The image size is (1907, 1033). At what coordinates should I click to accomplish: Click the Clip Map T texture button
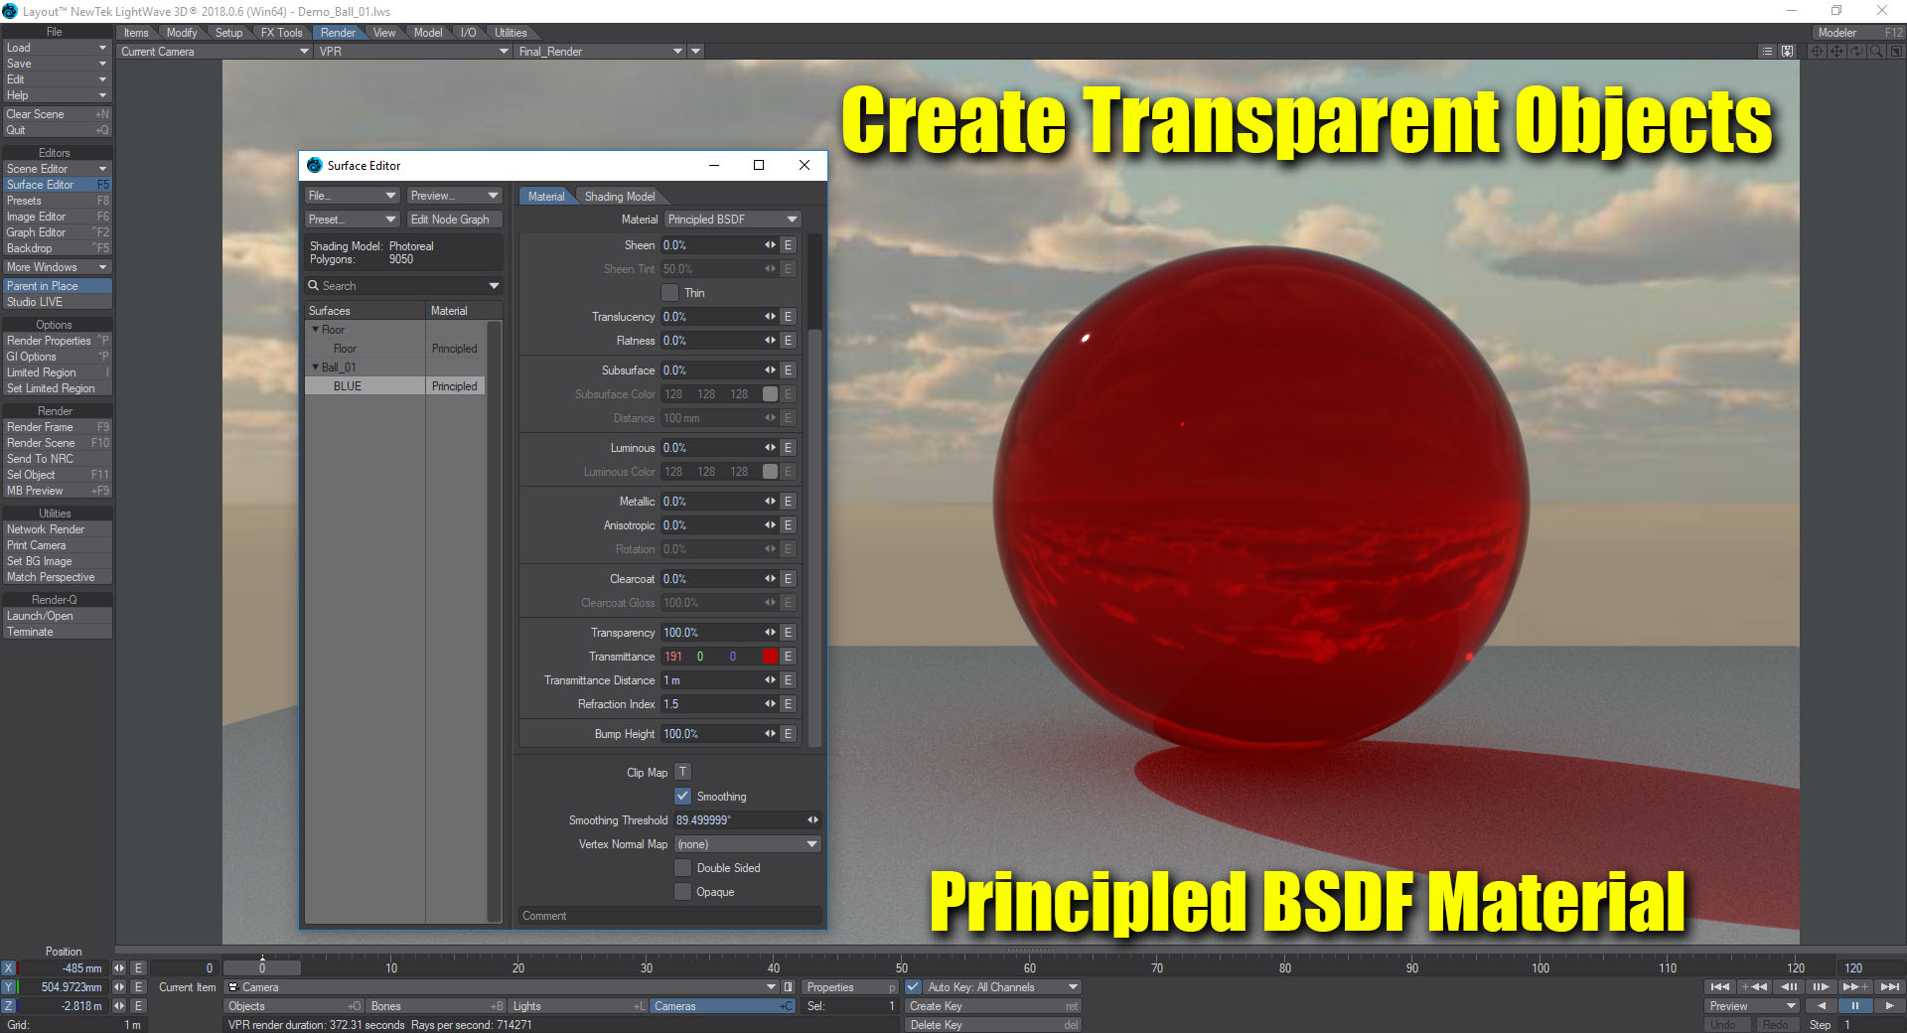click(682, 772)
